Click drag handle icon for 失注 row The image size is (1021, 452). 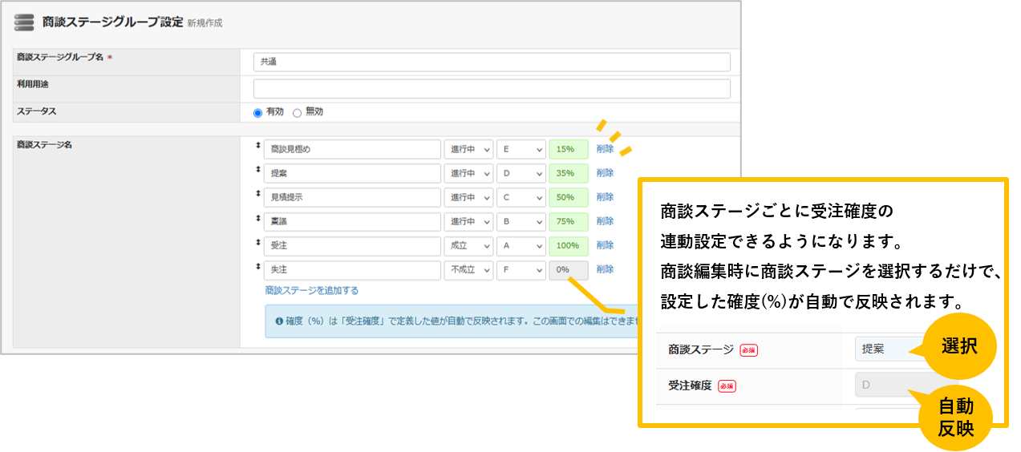coord(257,265)
